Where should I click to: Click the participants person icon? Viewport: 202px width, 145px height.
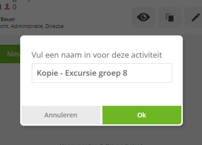point(7,7)
